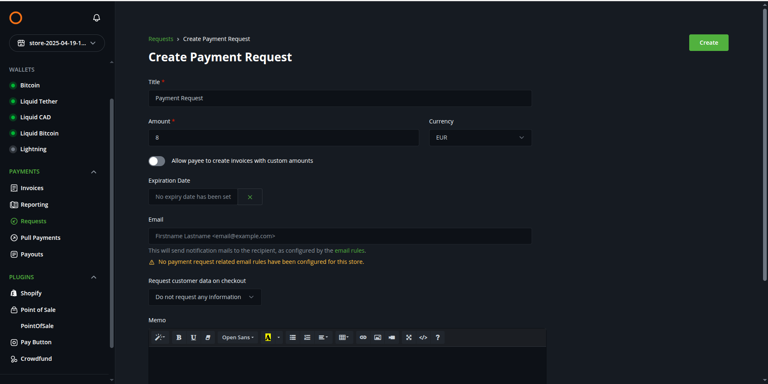Open the notifications bell
Viewport: 768px width, 384px height.
[x=97, y=18]
